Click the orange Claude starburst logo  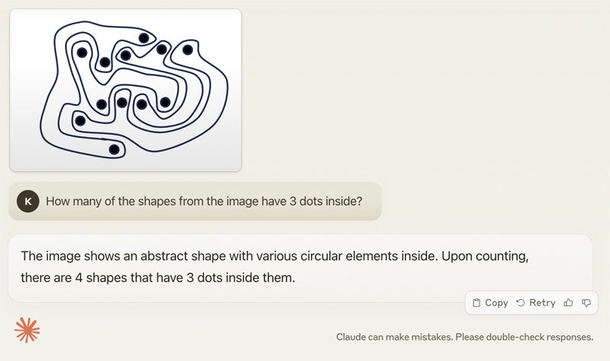[x=27, y=330]
